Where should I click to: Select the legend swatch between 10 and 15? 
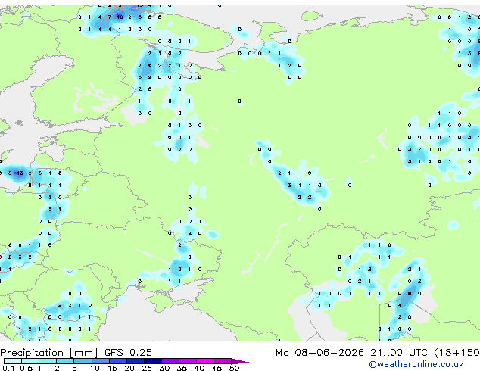[101, 361]
